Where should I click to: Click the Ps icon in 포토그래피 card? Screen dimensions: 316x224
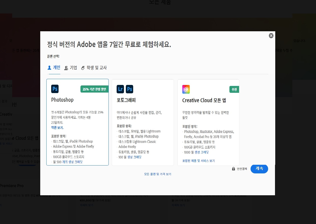pyautogui.click(x=130, y=89)
